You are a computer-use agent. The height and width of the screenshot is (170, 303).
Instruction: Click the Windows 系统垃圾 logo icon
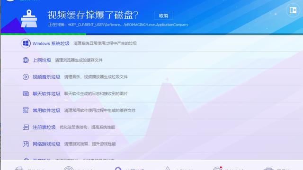[x=26, y=43]
